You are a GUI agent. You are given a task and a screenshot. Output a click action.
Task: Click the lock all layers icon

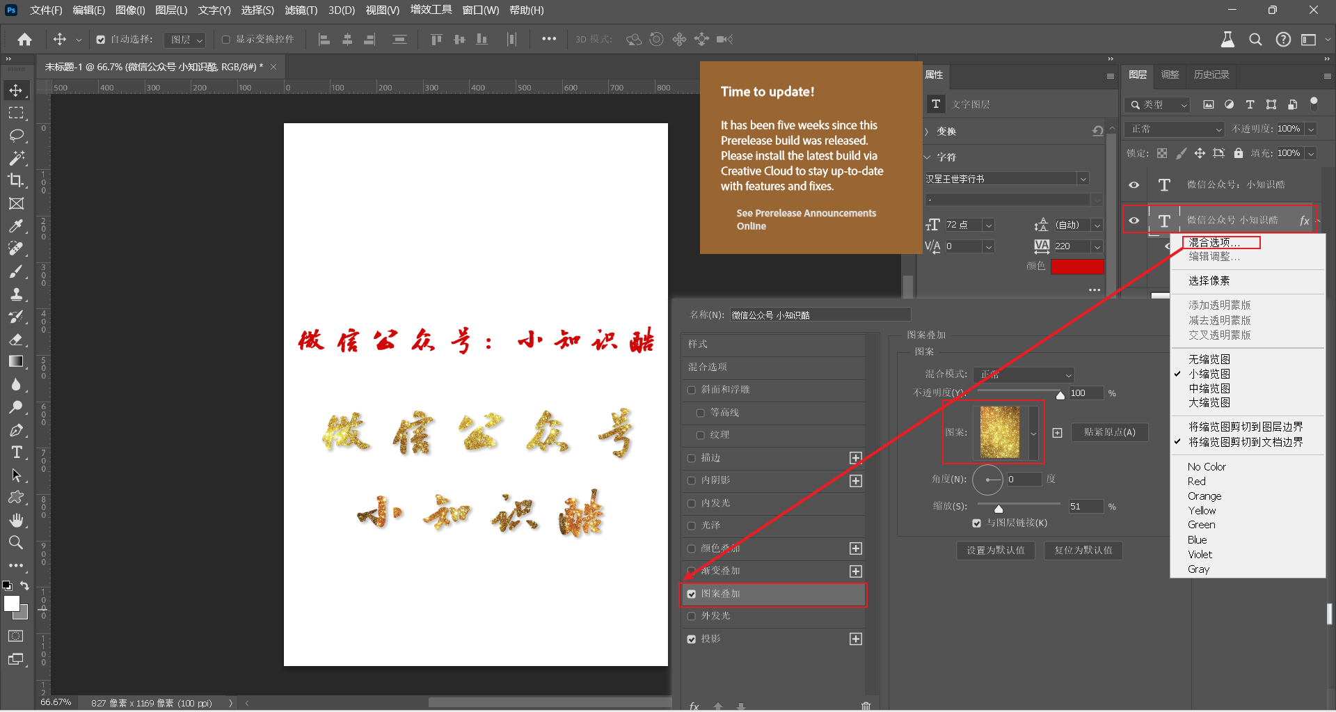click(x=1239, y=153)
